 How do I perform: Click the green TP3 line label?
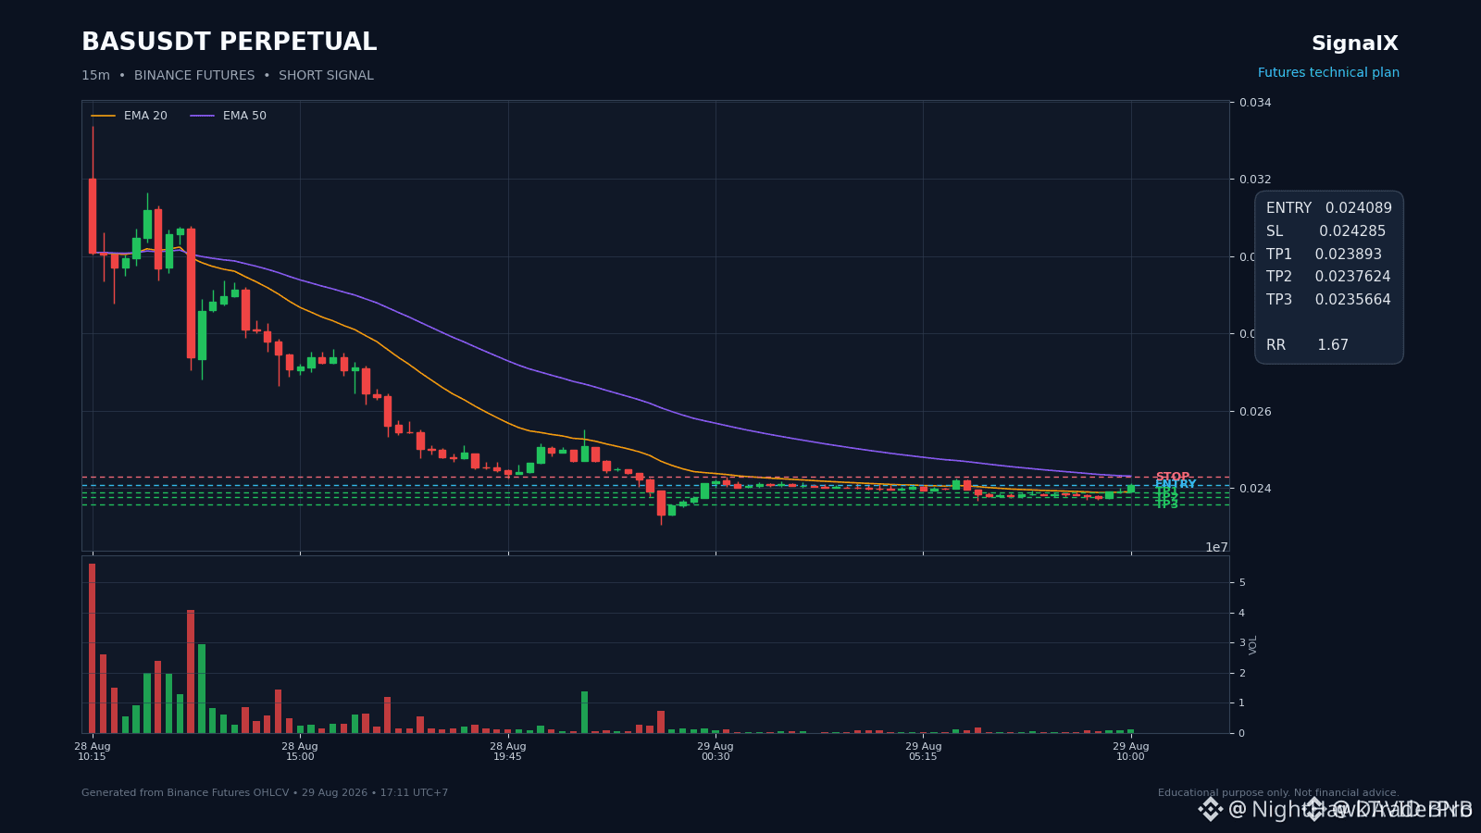tap(1166, 505)
